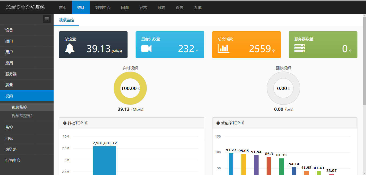Screen dimensions: 366x175
Task: Open the 系统 navigation item
Action: click(198, 7)
